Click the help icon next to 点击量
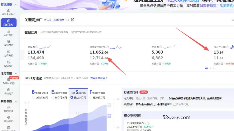 point(160,47)
